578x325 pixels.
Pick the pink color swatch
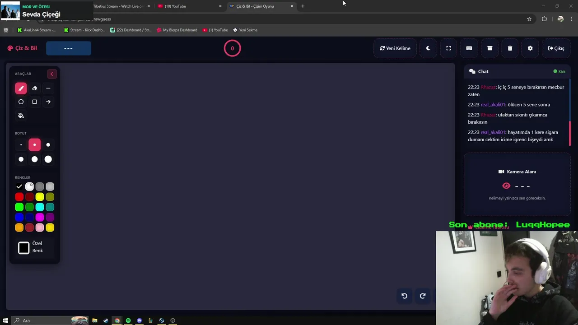click(40, 228)
